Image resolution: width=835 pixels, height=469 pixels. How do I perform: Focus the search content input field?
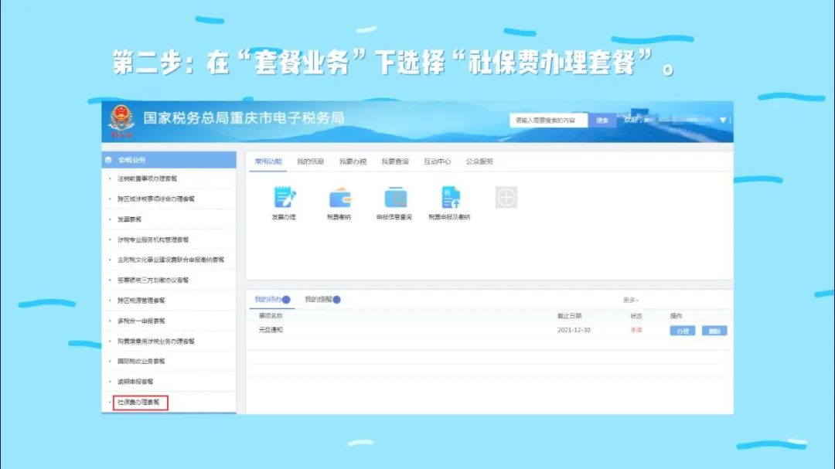click(x=548, y=121)
